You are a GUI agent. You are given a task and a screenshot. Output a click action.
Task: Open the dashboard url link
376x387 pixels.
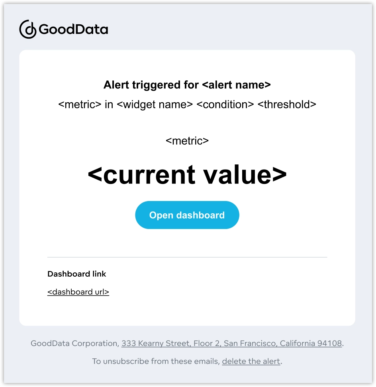(78, 292)
